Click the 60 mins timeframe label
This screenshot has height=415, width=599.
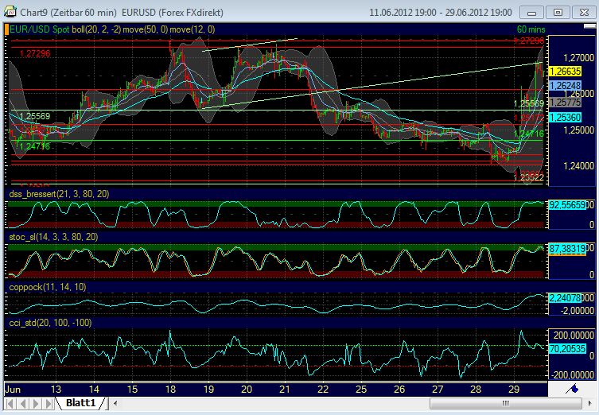tap(531, 29)
